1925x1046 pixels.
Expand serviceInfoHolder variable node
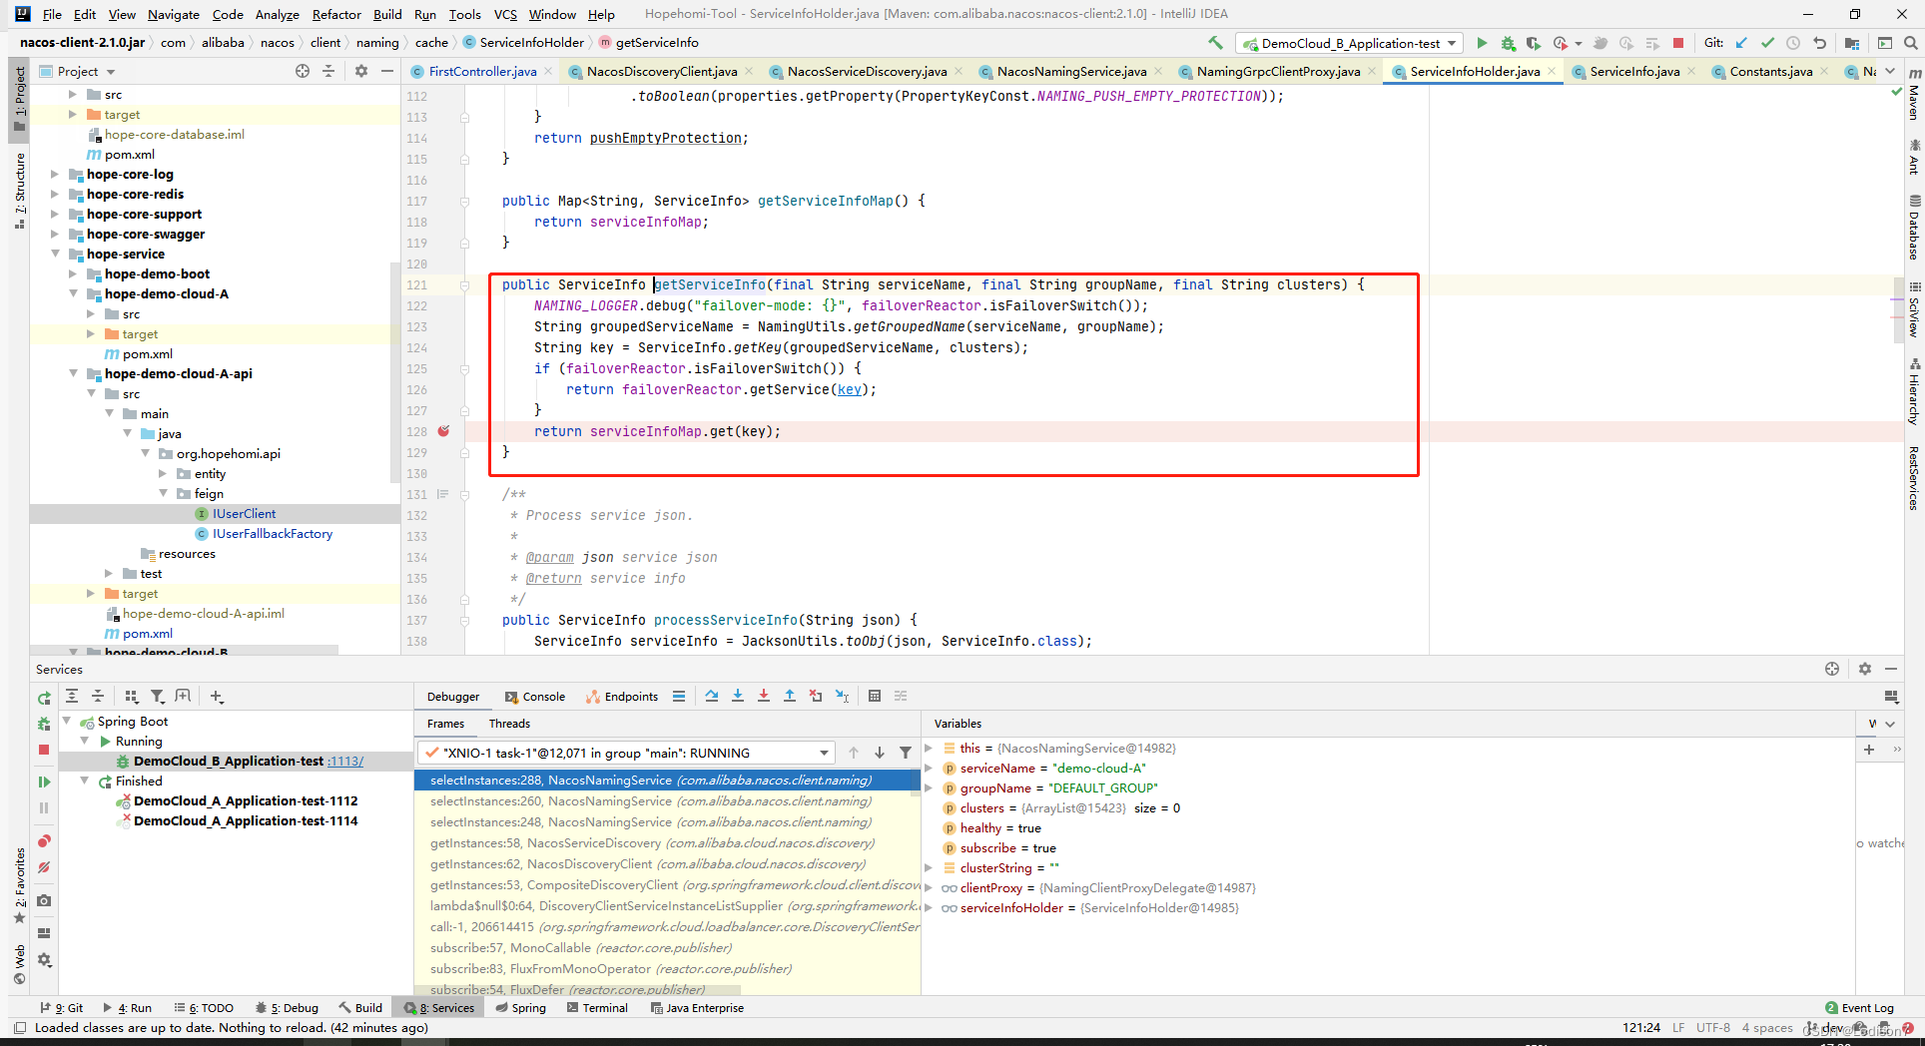click(929, 907)
